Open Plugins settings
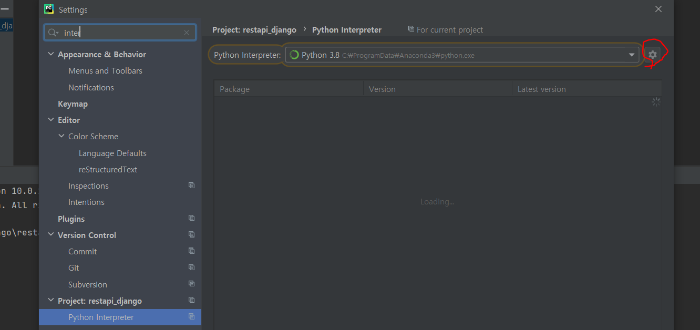The image size is (700, 330). coord(71,219)
